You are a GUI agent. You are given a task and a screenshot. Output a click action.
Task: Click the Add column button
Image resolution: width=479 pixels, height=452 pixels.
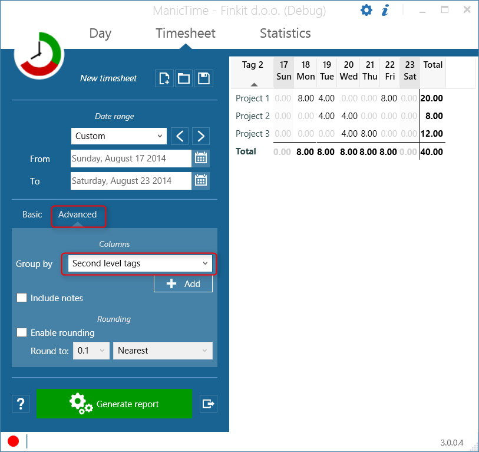coord(183,284)
